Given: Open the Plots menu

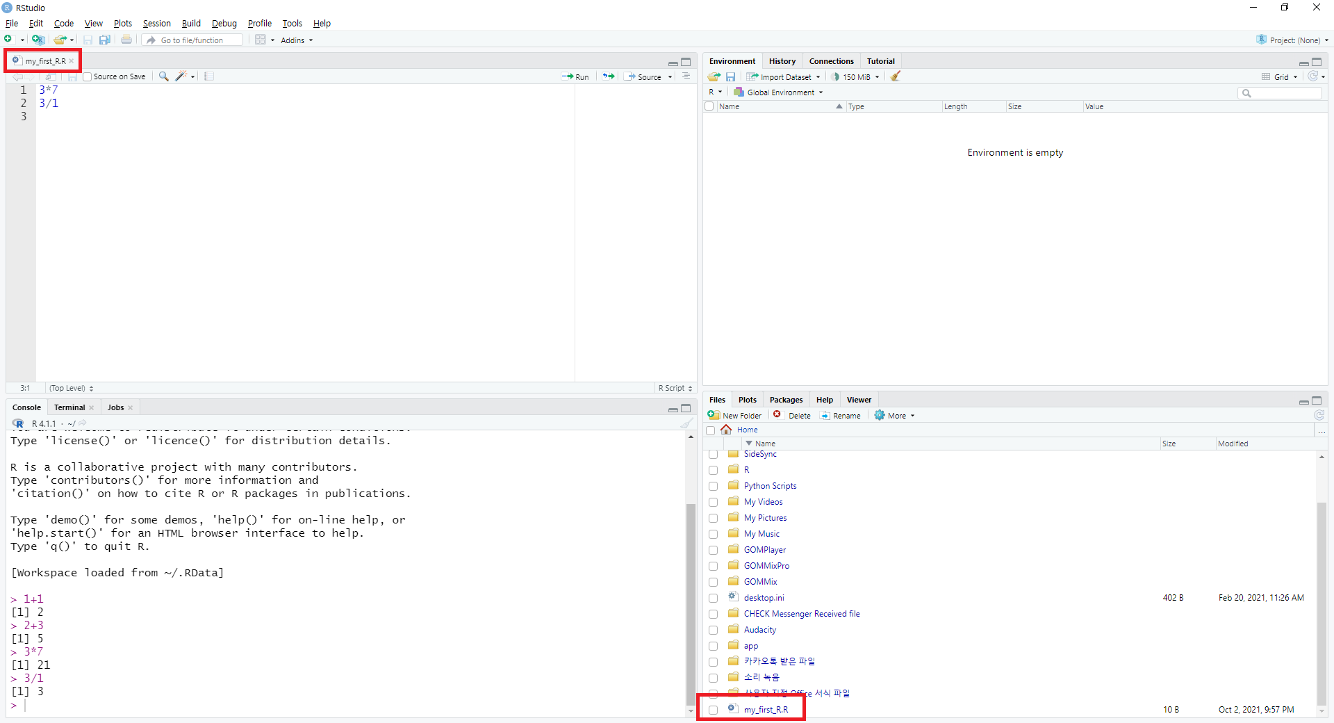Looking at the screenshot, I should tap(123, 23).
